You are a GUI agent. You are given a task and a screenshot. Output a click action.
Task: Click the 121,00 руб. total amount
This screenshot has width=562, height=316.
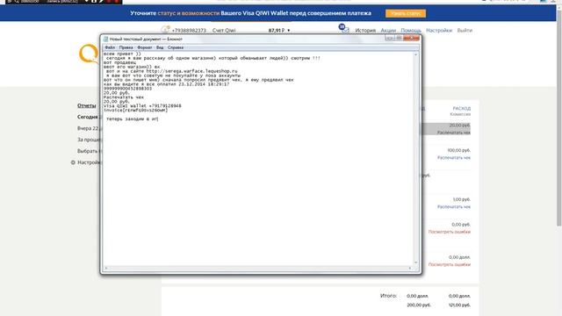point(459,305)
